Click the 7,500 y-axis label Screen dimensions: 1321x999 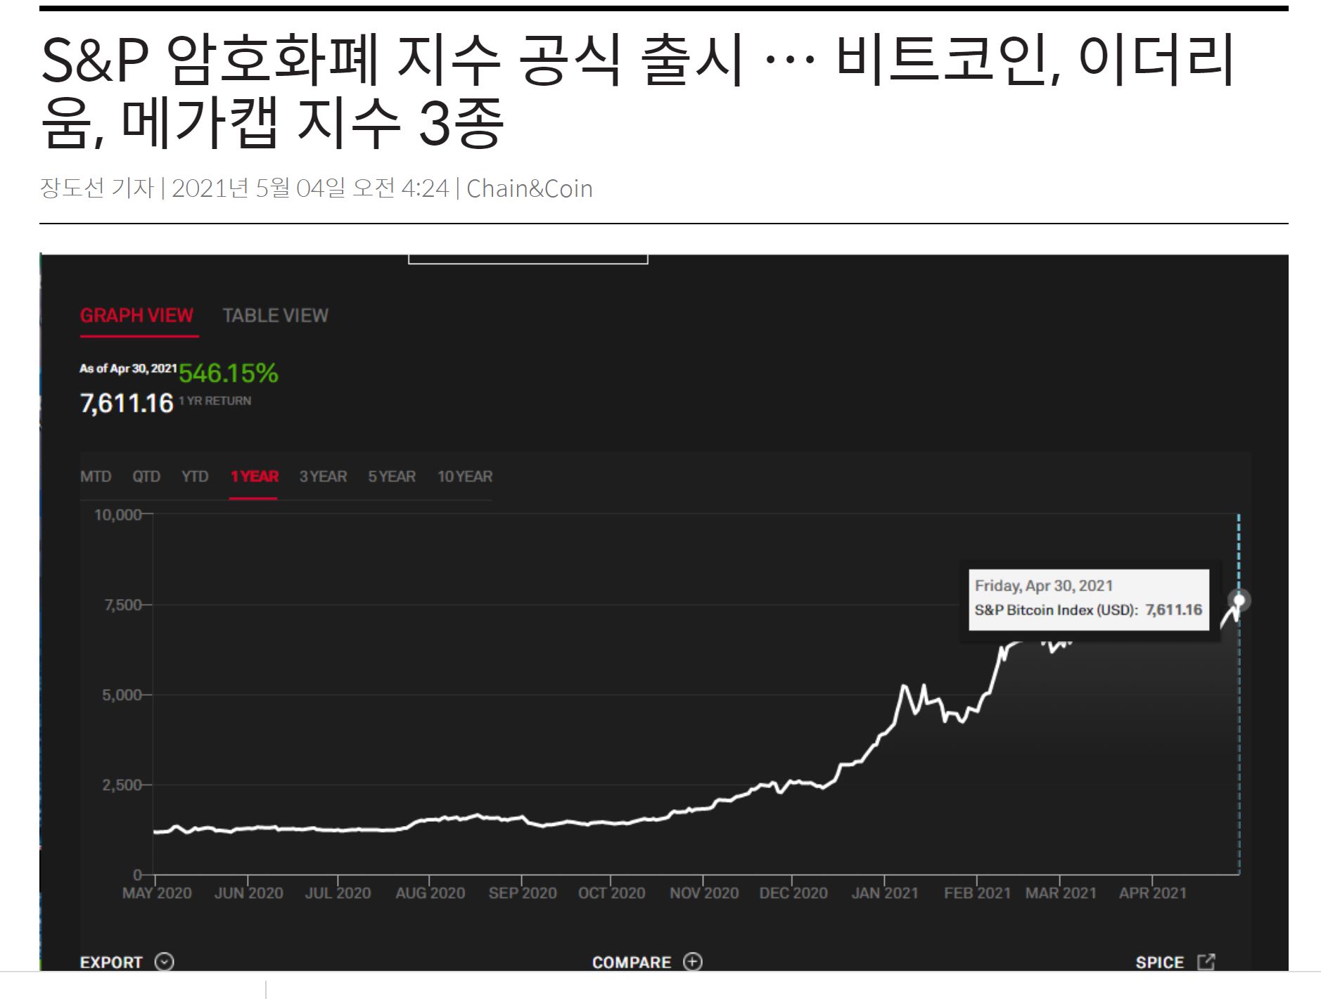[123, 605]
